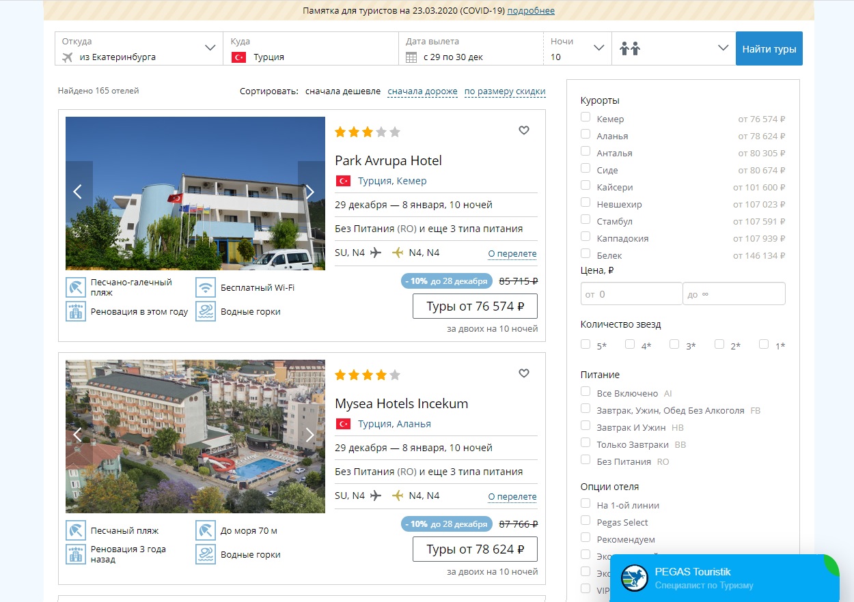Check the Стамбул resort filter
Image resolution: width=854 pixels, height=602 pixels.
pyautogui.click(x=586, y=219)
